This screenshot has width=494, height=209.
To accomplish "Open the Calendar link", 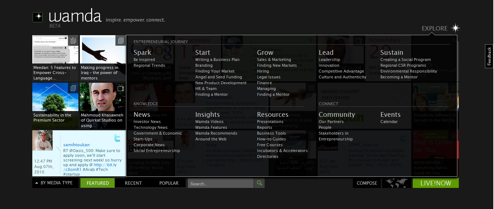I will (389, 122).
